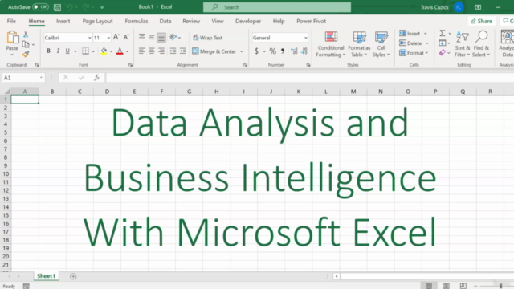Screen dimensions: 514x289
Task: Expand the Name Box dropdown arrow
Action: pyautogui.click(x=41, y=78)
